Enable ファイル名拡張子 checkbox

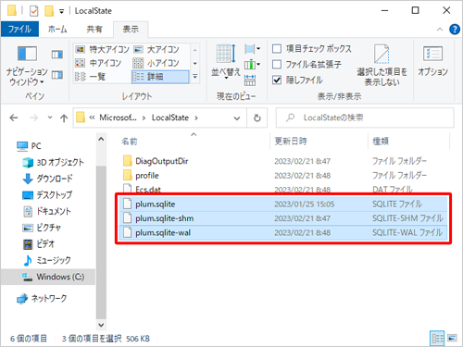click(x=277, y=64)
